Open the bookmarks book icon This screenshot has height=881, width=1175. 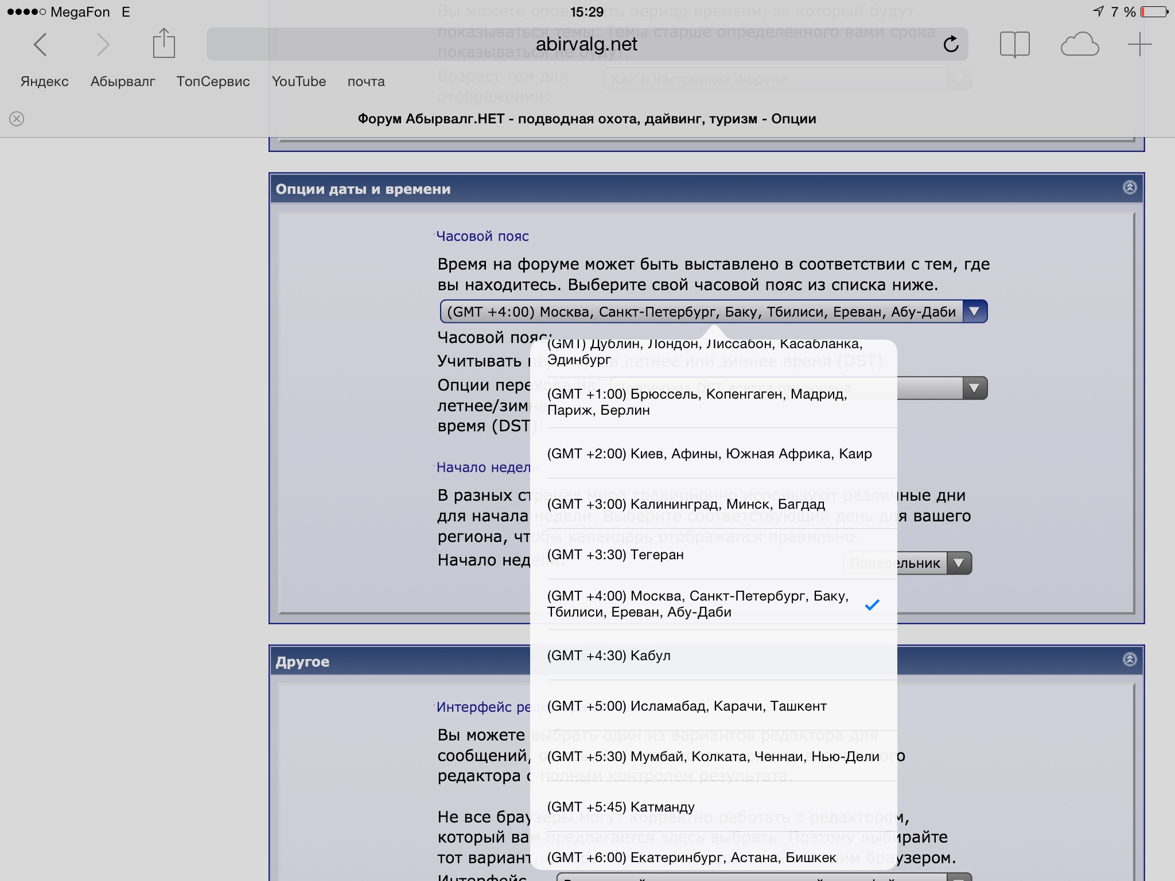[1014, 44]
